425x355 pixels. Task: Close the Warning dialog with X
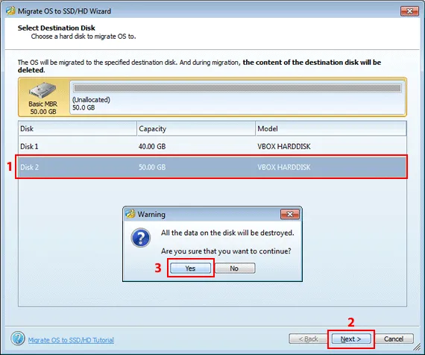pos(290,214)
